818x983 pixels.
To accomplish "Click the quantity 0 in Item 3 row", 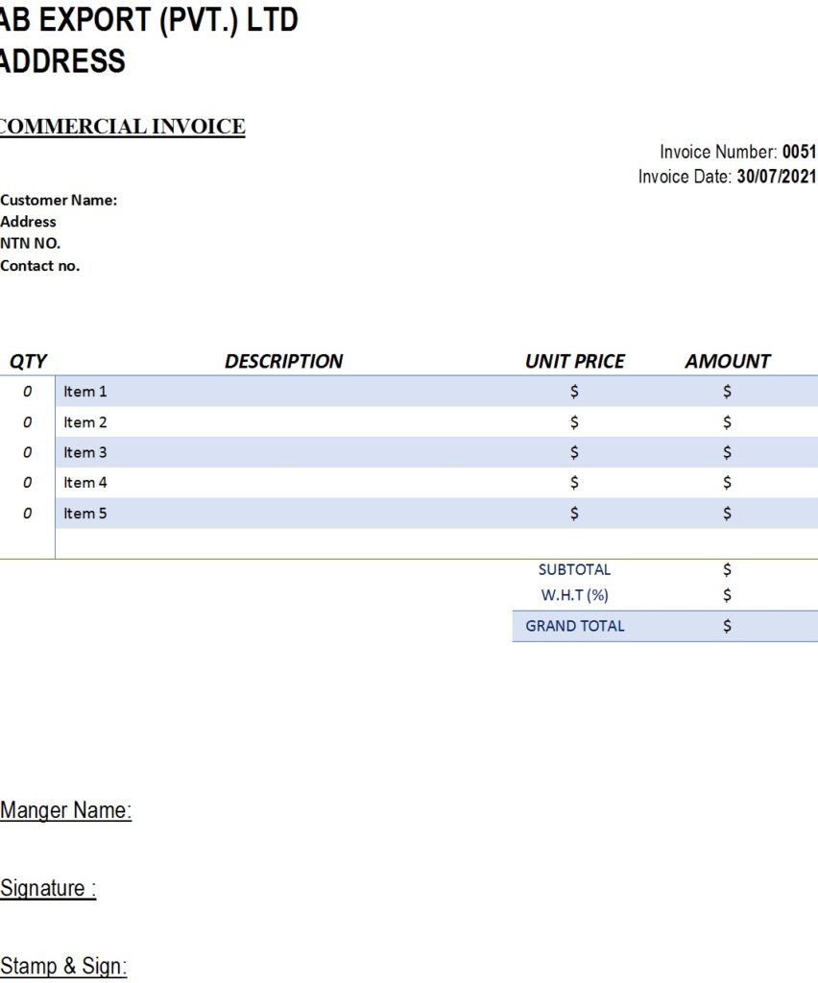I will pos(27,452).
